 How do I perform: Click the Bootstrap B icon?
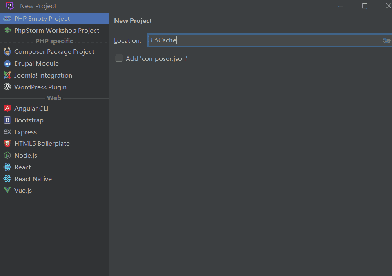pos(7,120)
